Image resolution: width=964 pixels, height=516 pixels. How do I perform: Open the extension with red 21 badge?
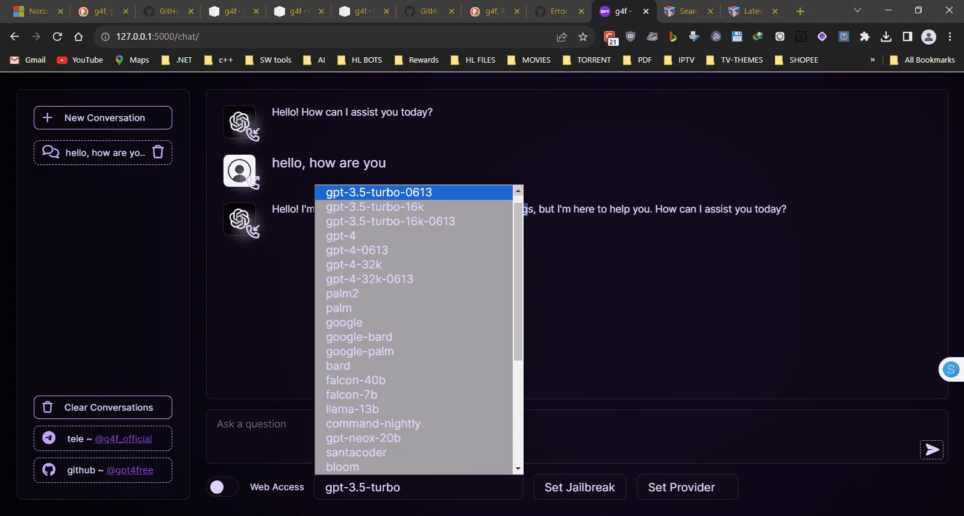610,38
